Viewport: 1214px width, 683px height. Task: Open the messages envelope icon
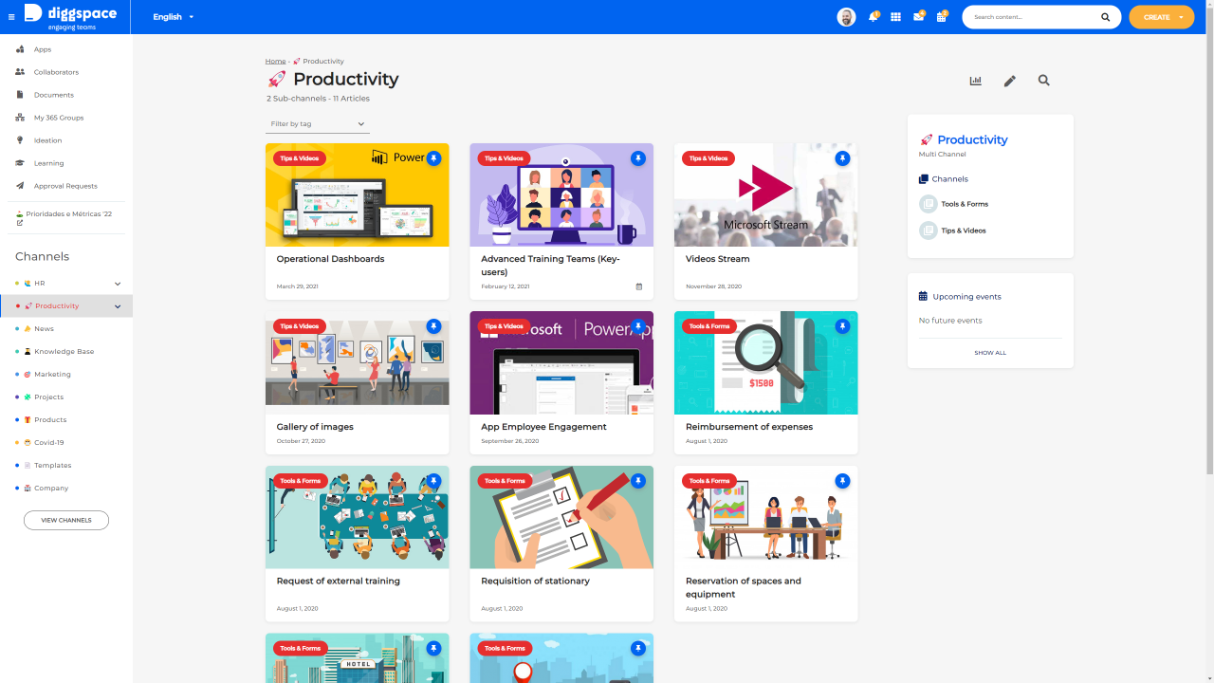coord(918,17)
